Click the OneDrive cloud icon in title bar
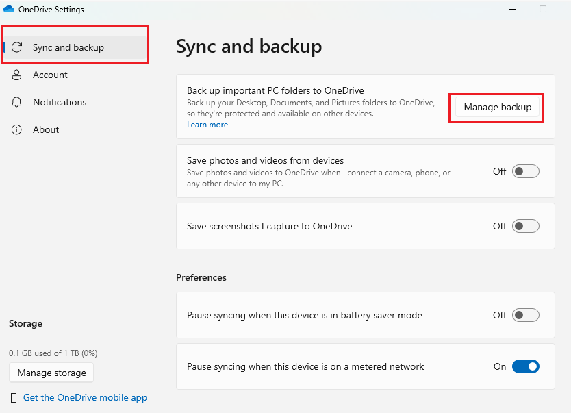This screenshot has width=571, height=413. click(x=9, y=9)
